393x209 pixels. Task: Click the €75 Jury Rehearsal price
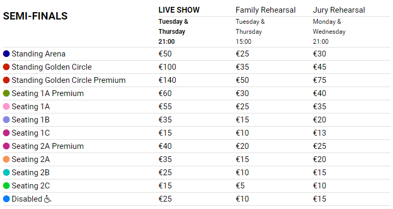click(x=319, y=80)
